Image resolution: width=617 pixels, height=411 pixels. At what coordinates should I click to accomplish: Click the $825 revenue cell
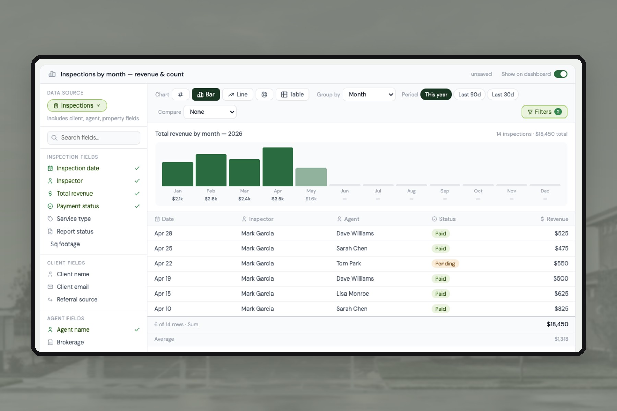pyautogui.click(x=561, y=309)
